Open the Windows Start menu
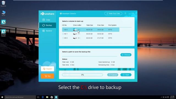 pos(2,97)
